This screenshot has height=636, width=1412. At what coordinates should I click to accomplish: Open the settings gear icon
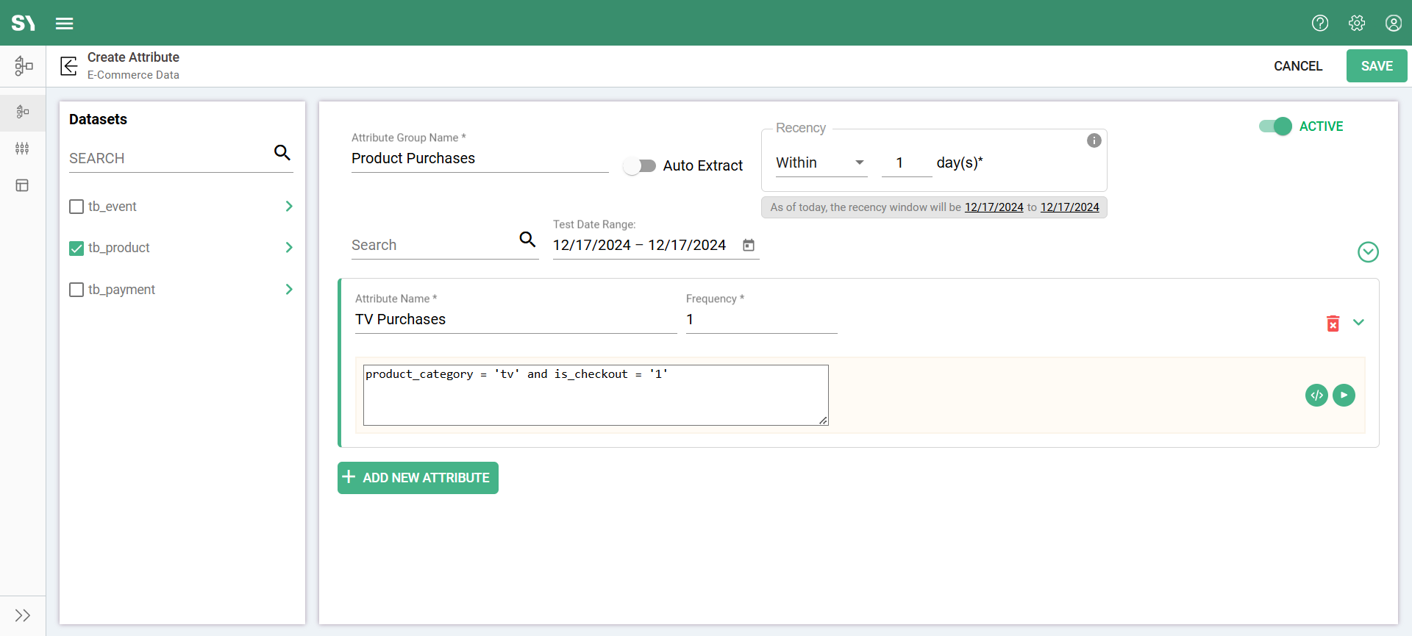tap(1357, 24)
